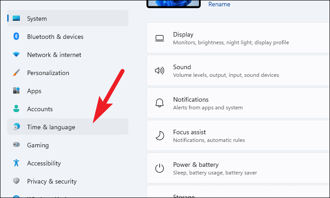Open the Personalization label in sidebar
Viewport: 330px width, 198px height.
click(x=48, y=73)
